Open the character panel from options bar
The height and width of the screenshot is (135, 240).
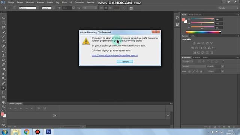(131, 8)
